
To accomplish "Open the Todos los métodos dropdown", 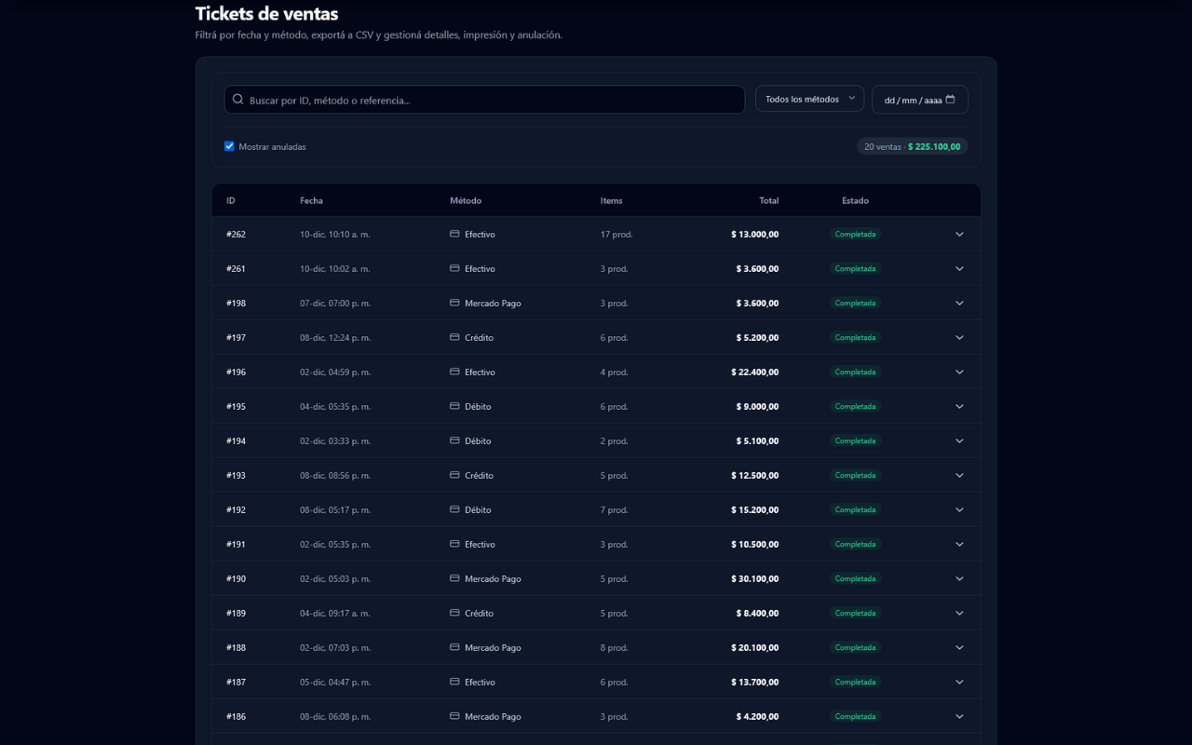I will (x=809, y=99).
